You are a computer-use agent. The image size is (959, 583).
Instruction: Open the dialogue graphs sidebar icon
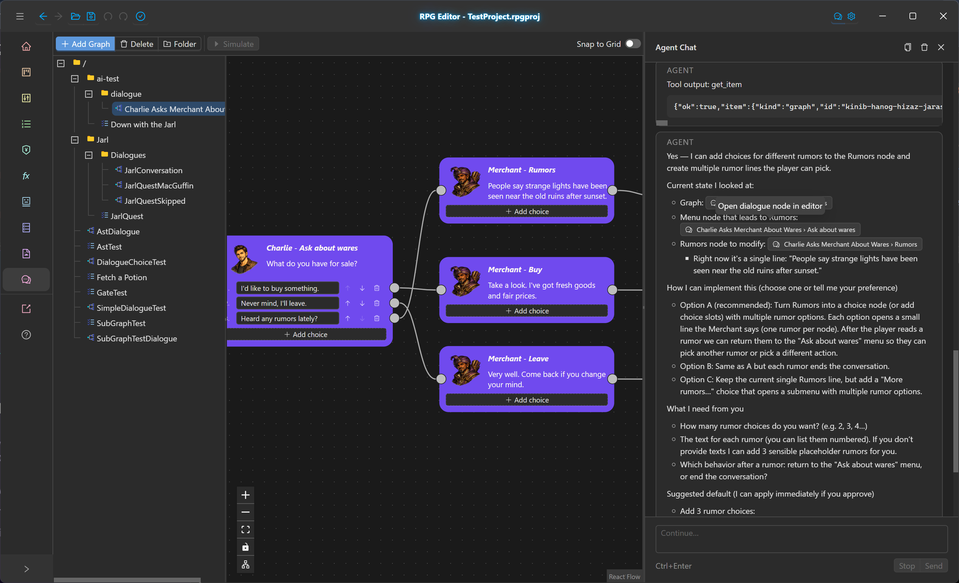(x=26, y=280)
